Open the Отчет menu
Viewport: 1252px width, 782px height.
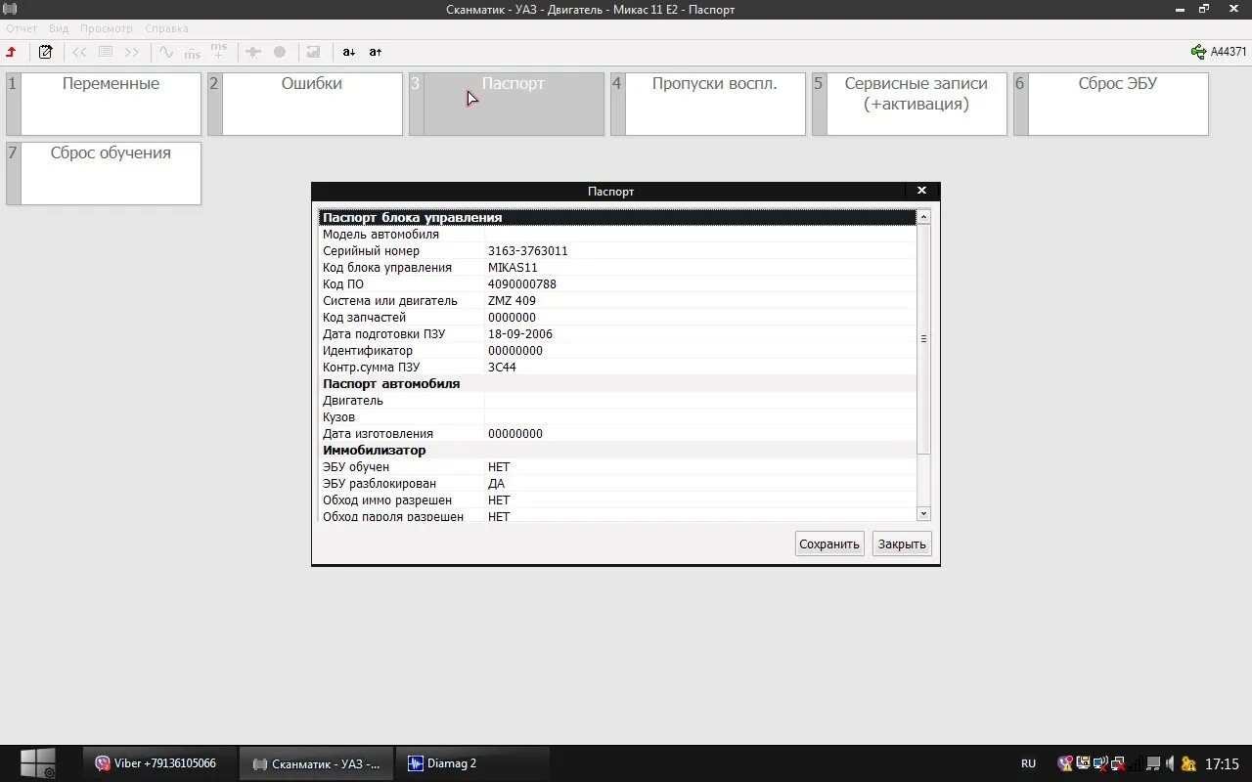click(x=22, y=28)
